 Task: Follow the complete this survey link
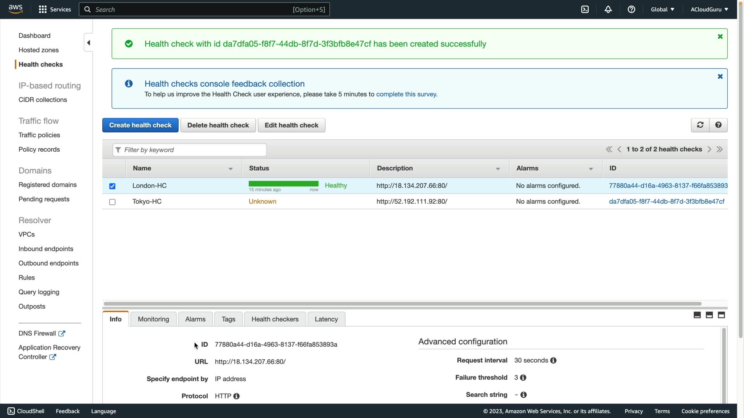(406, 94)
